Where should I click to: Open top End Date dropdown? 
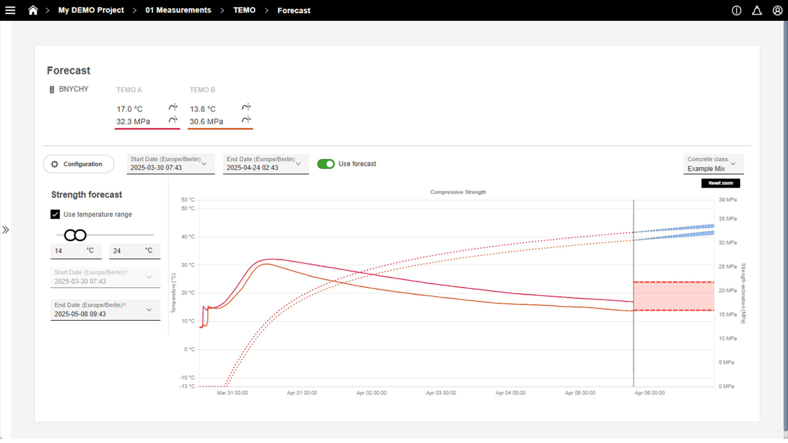click(266, 164)
